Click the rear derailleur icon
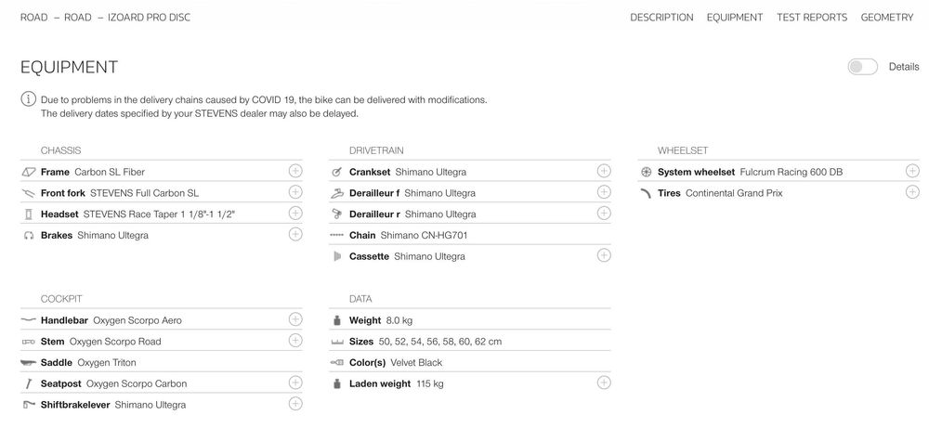Viewport: 929px width, 428px height. click(x=336, y=214)
